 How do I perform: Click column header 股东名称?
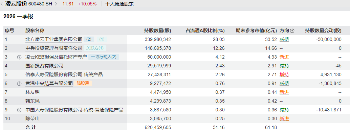(35, 31)
